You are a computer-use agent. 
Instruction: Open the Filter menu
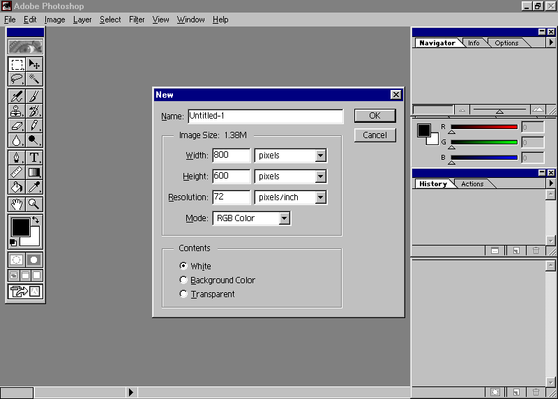[x=137, y=20]
